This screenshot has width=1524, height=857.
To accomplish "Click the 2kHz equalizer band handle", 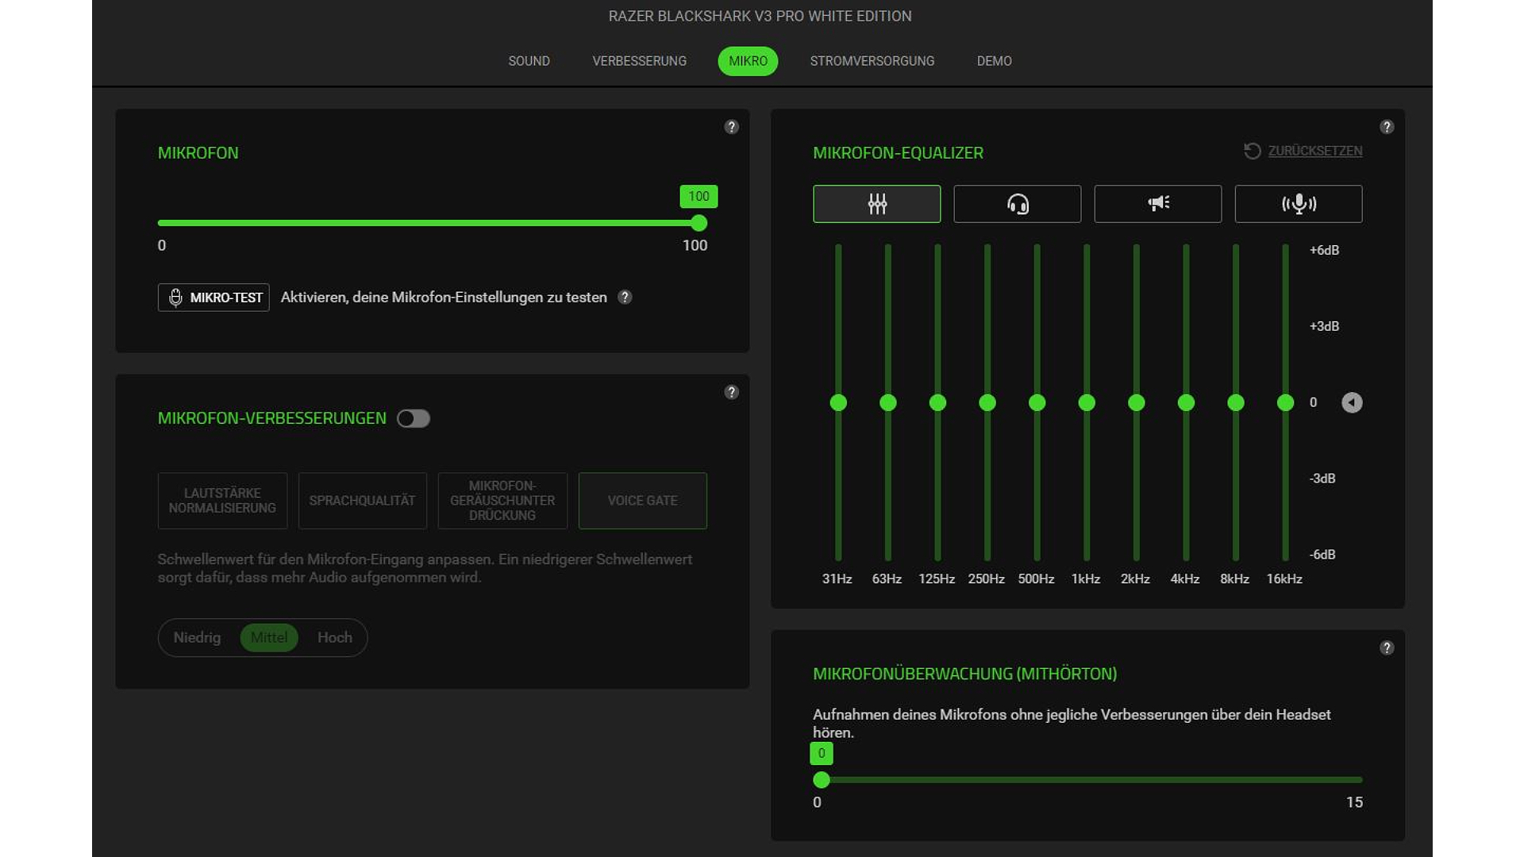I will pos(1136,403).
